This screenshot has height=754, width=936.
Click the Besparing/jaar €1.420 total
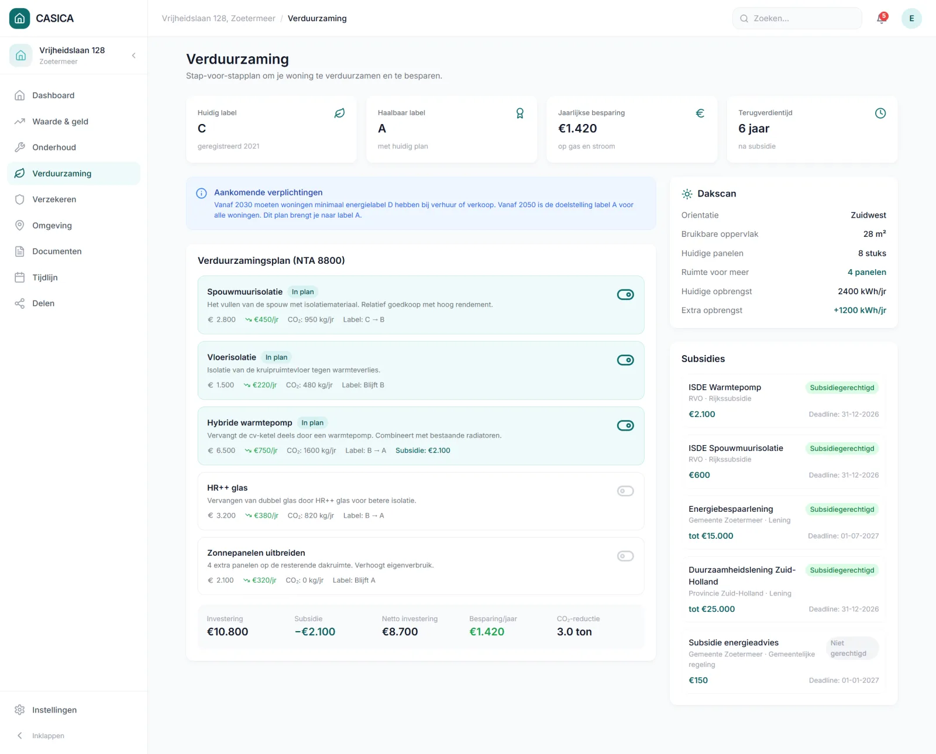[487, 632]
